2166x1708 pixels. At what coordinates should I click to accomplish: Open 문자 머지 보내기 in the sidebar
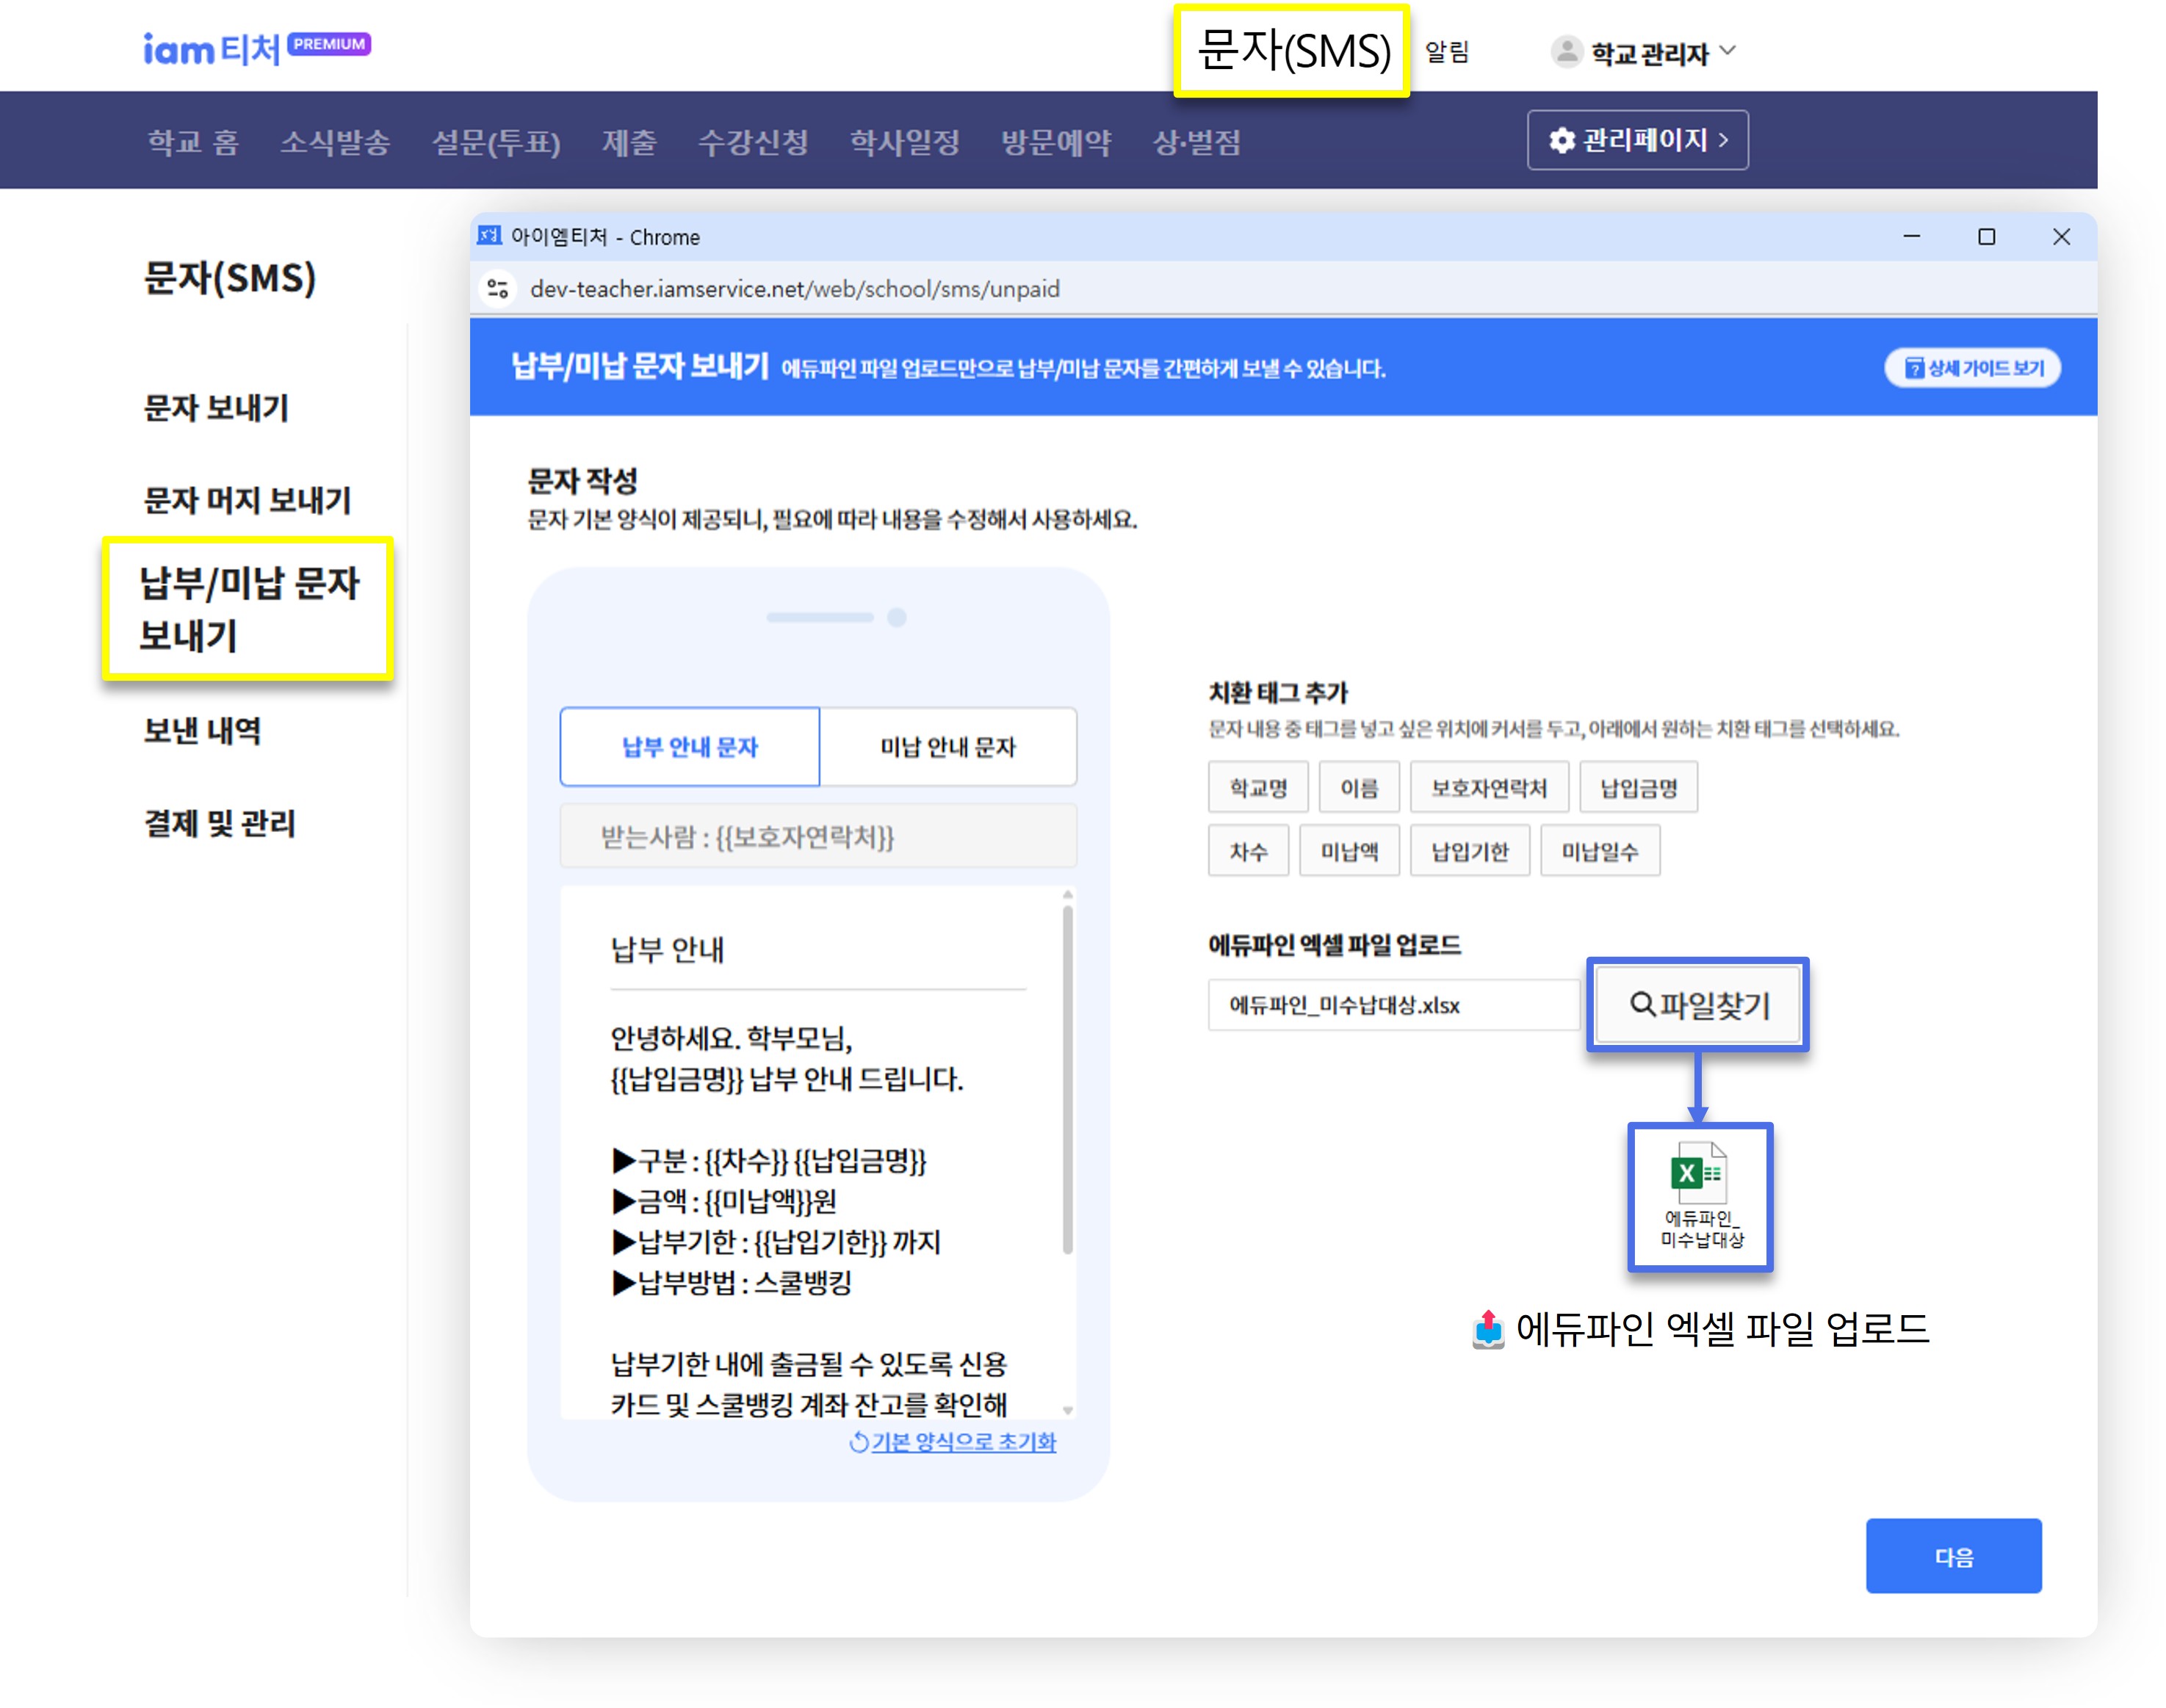click(247, 500)
